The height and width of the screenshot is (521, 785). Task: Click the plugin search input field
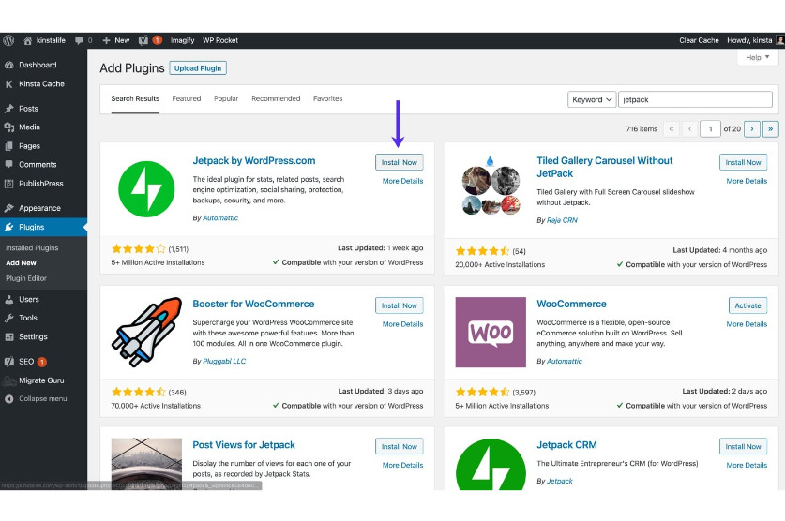click(695, 98)
